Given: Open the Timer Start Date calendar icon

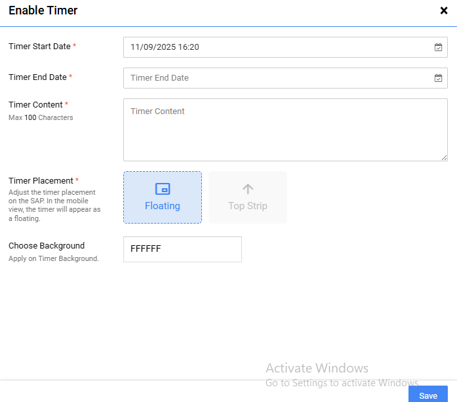Looking at the screenshot, I should tap(438, 47).
